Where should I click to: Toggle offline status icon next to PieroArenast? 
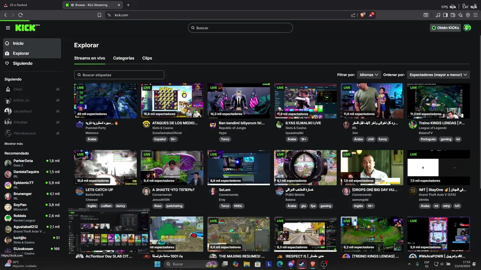[x=57, y=133]
